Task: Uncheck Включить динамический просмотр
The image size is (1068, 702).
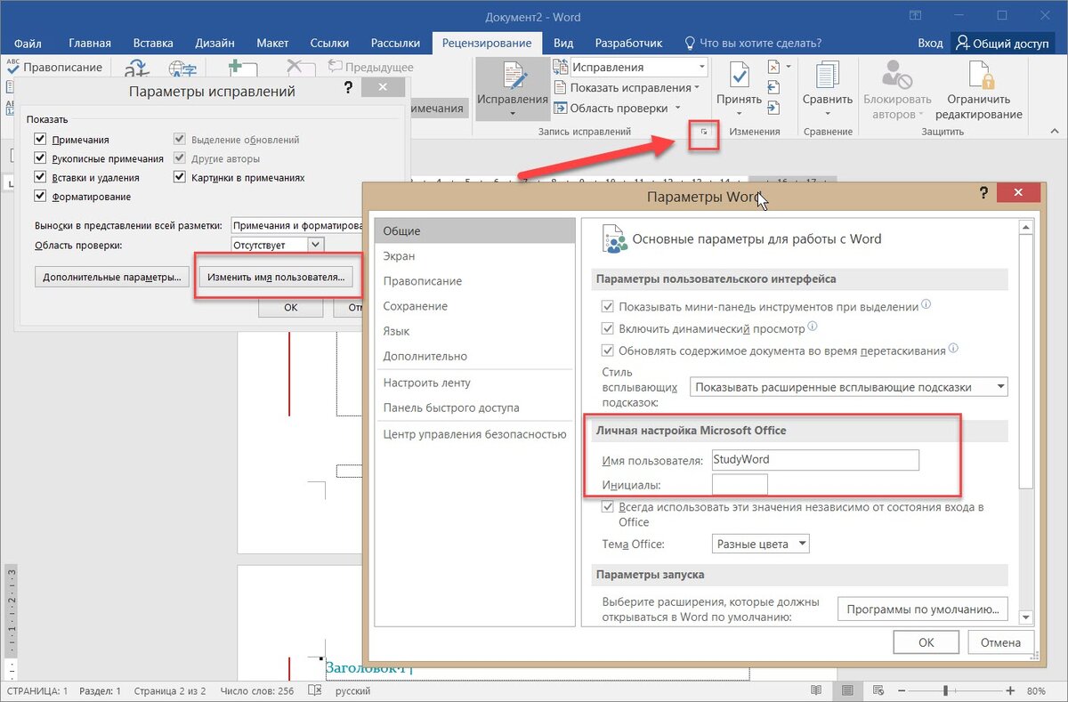Action: tap(608, 328)
